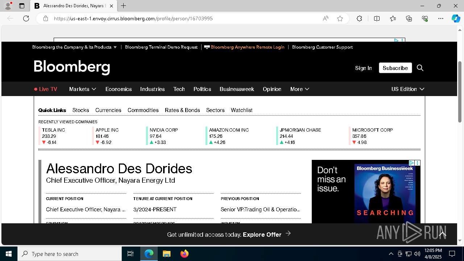Open Live TV
The width and height of the screenshot is (464, 261).
pyautogui.click(x=46, y=89)
